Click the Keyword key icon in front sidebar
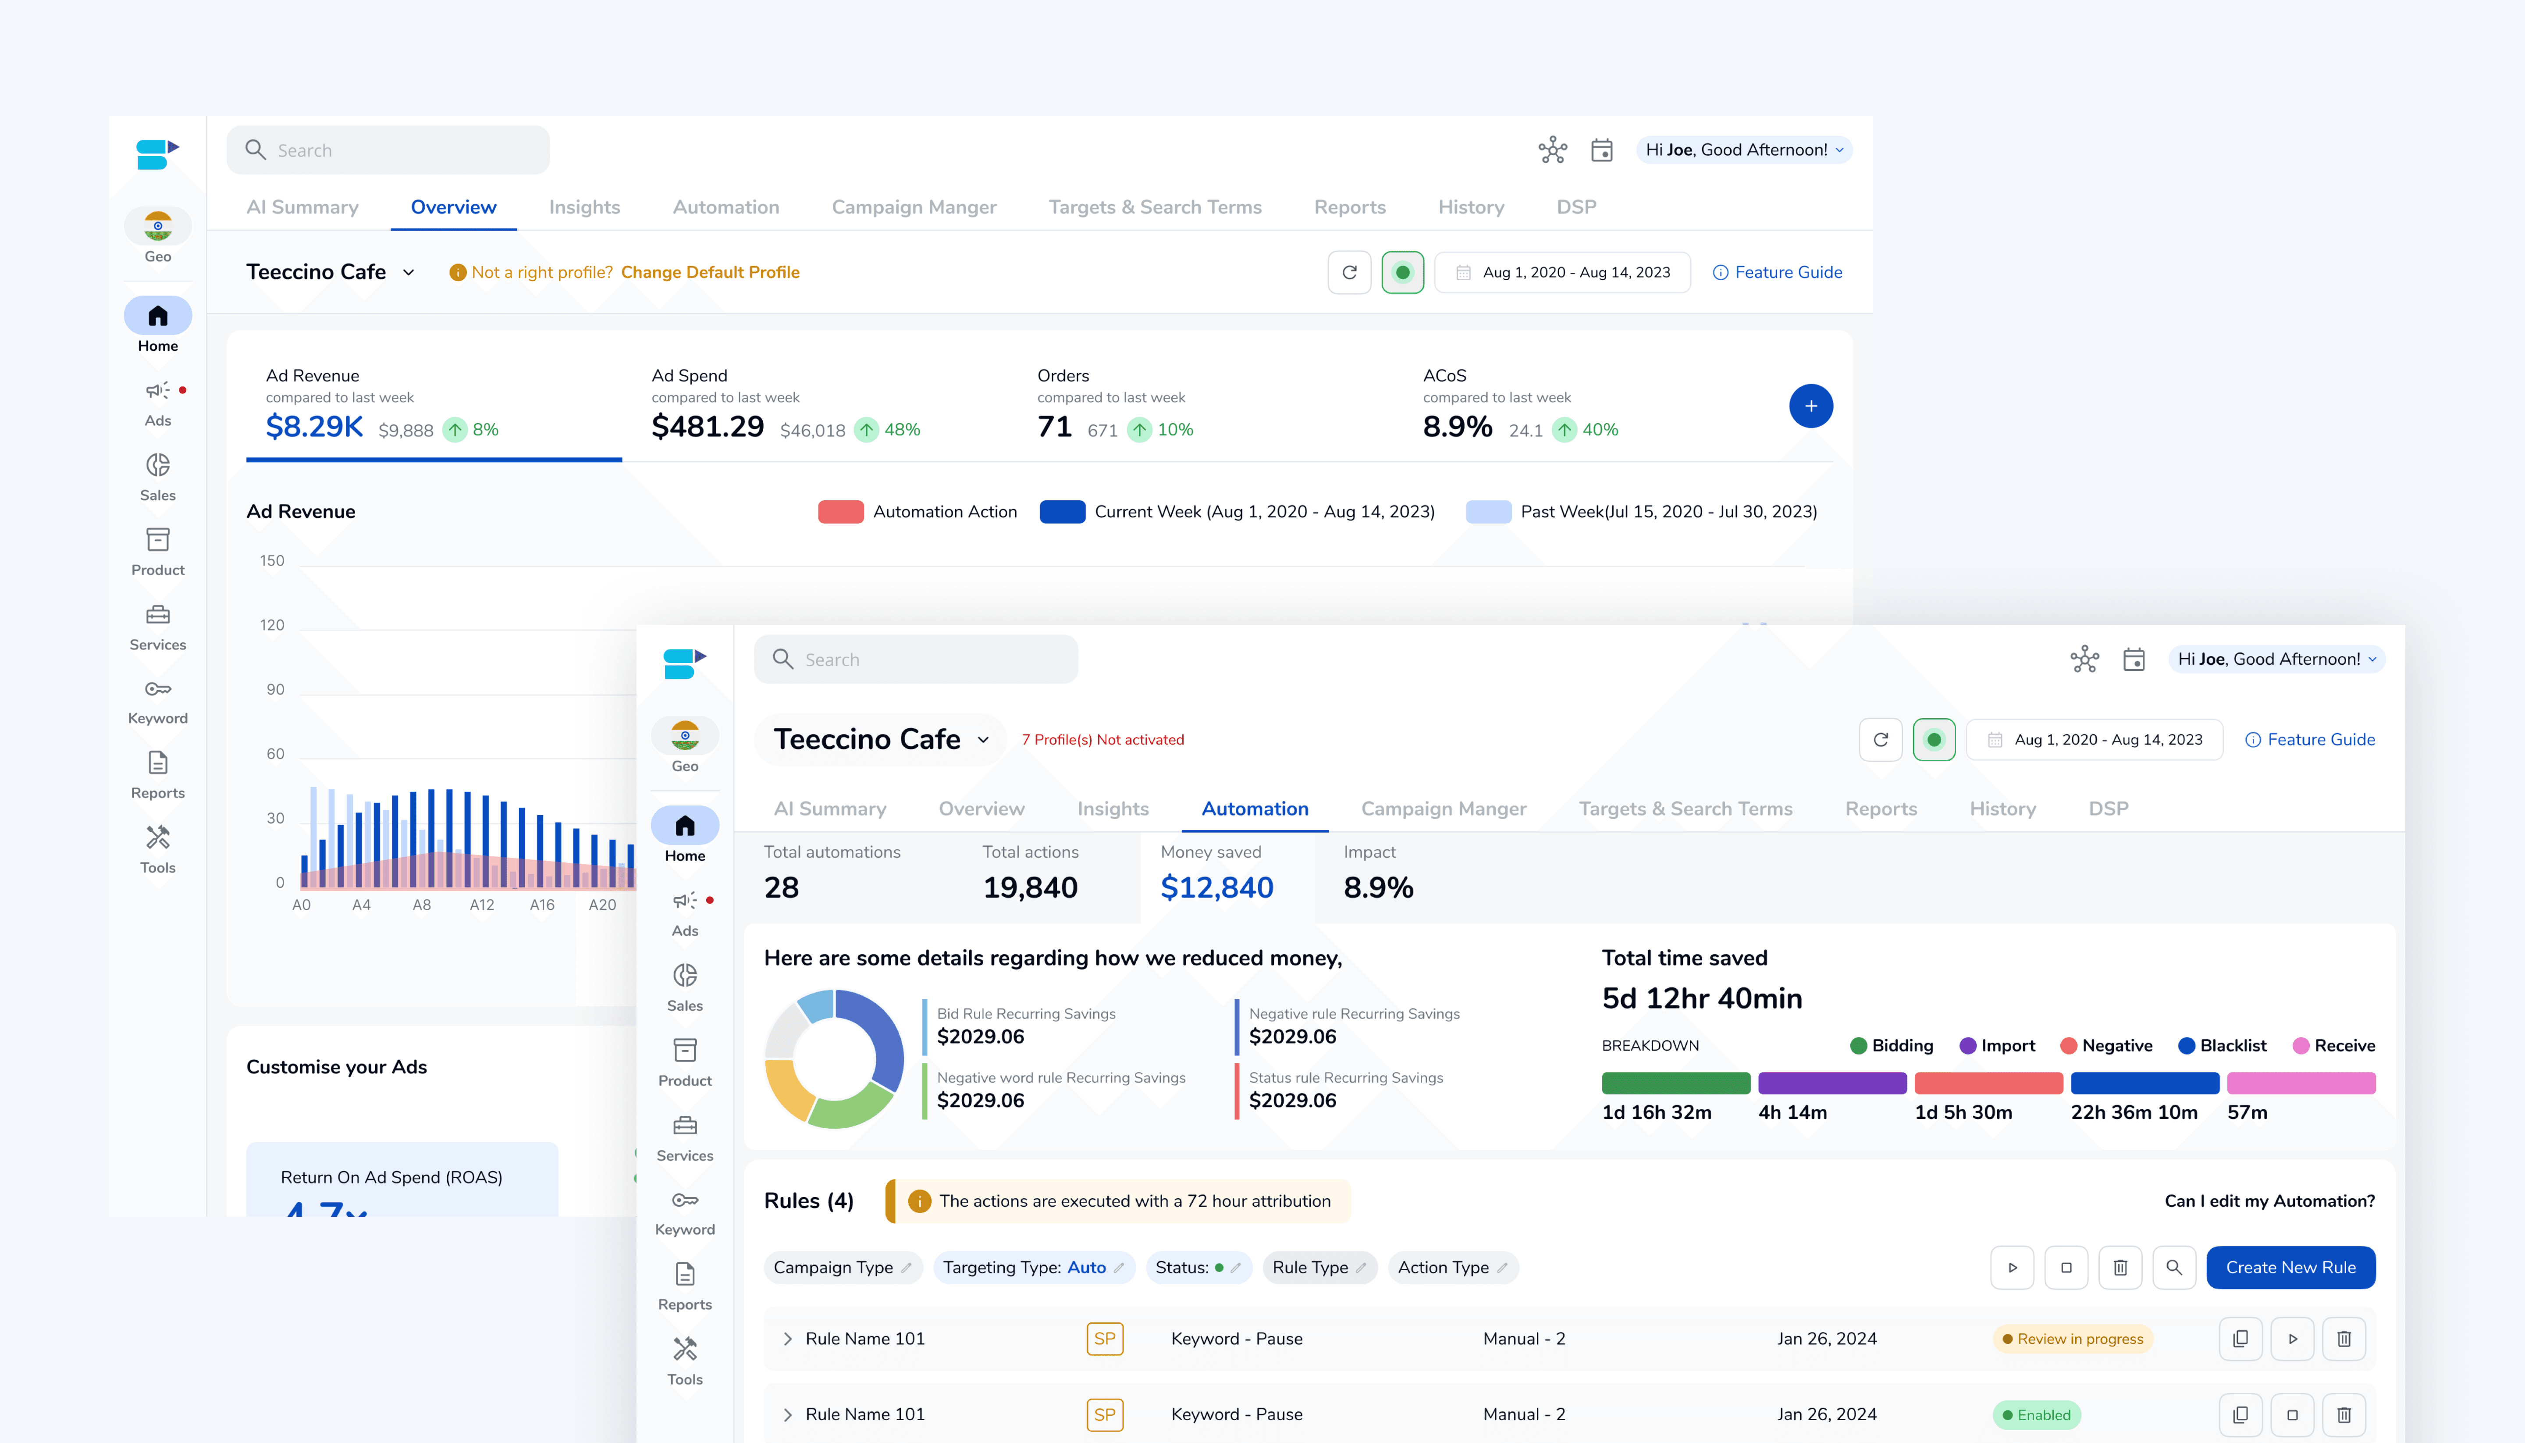This screenshot has height=1443, width=2525. click(684, 1200)
